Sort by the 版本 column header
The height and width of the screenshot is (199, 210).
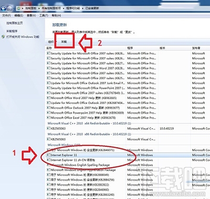tap(162, 48)
